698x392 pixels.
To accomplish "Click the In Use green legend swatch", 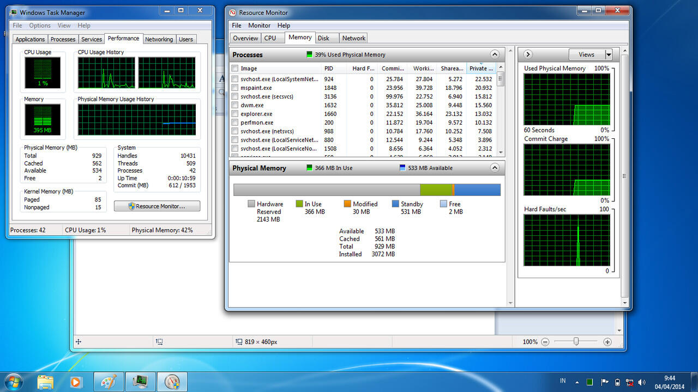I will pyautogui.click(x=299, y=204).
